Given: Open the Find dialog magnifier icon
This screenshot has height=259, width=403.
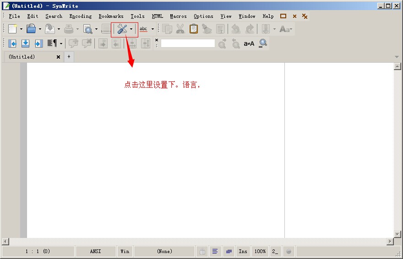Looking at the screenshot, I should [263, 43].
